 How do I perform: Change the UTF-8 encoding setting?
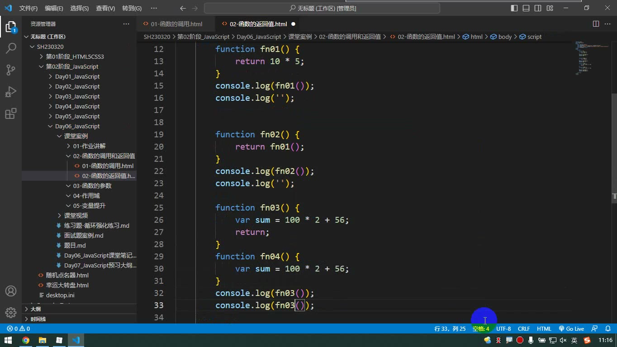click(x=503, y=329)
